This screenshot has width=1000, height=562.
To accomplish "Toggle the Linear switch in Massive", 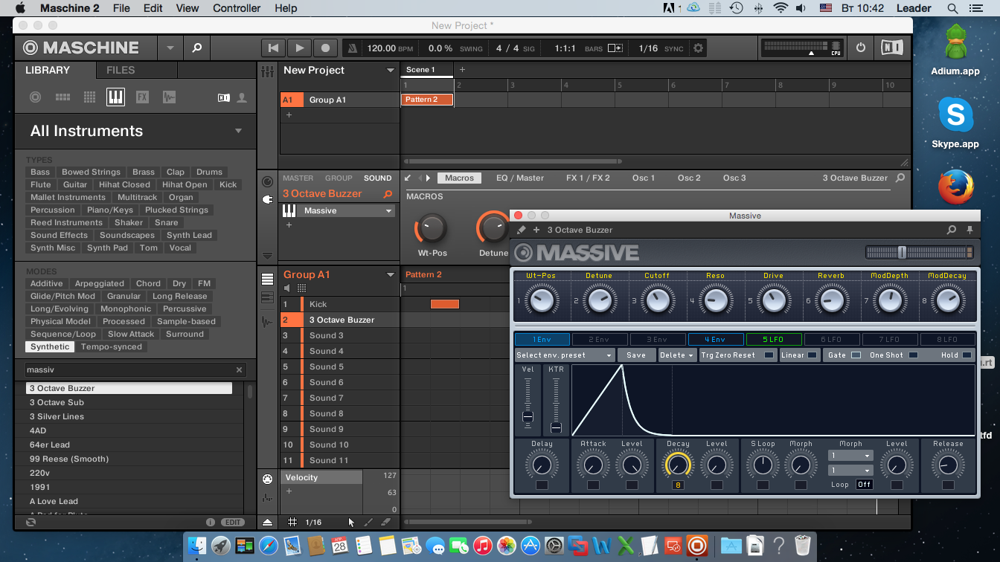I will click(812, 355).
